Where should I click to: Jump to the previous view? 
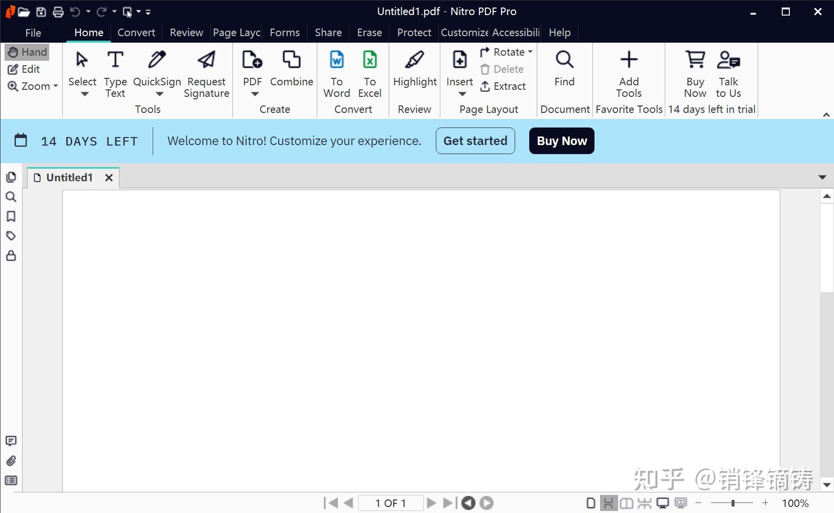(x=468, y=503)
